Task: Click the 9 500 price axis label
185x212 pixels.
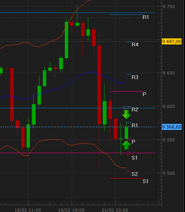Action: point(169,173)
